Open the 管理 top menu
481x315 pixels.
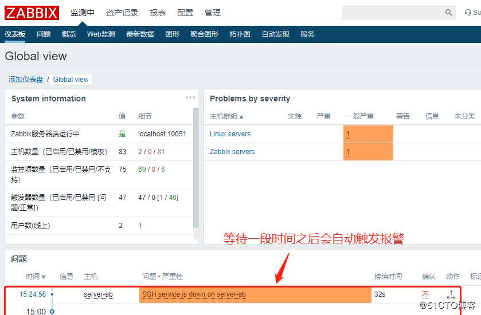[213, 13]
